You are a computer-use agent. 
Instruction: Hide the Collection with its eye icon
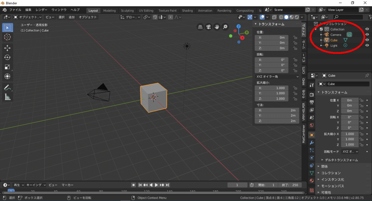coord(367,29)
